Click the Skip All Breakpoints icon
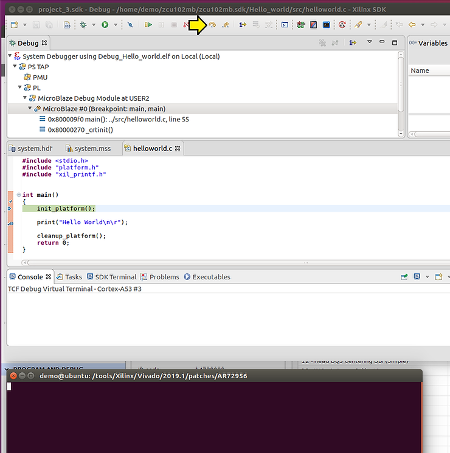The height and width of the screenshot is (453, 450). tap(130, 25)
